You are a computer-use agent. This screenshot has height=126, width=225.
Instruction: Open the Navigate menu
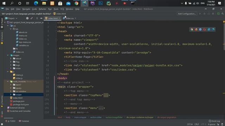tap(26, 9)
